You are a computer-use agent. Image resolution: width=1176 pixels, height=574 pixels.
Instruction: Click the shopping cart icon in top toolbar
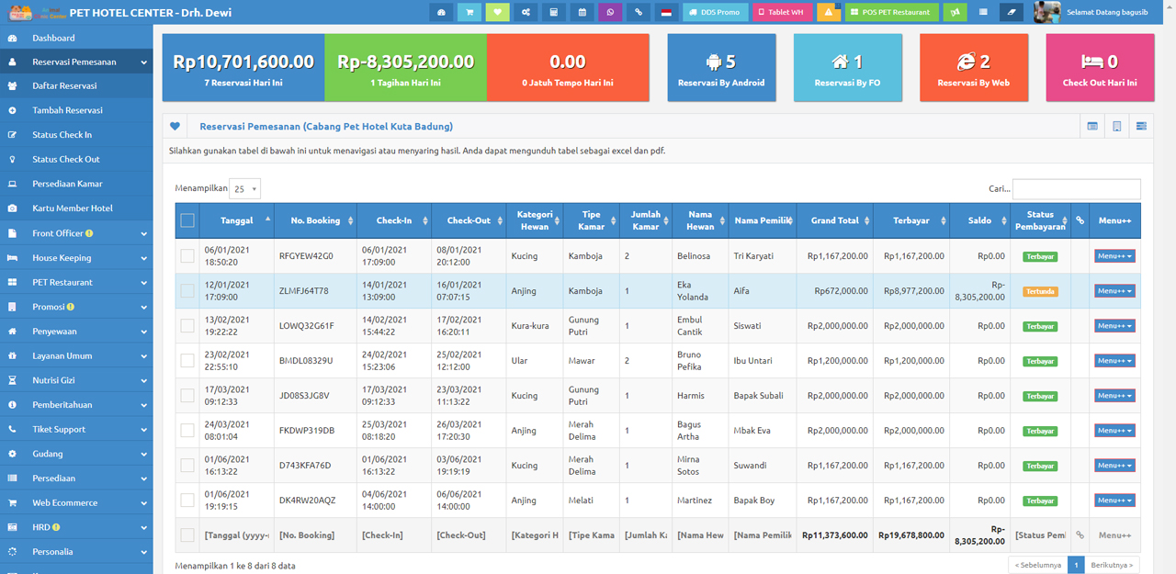point(469,13)
